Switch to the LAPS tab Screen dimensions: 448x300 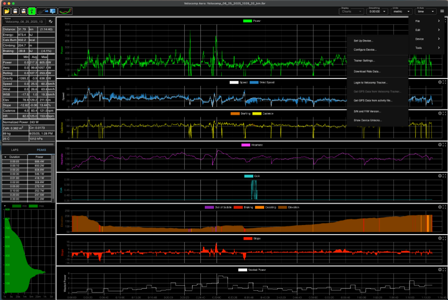[14, 150]
